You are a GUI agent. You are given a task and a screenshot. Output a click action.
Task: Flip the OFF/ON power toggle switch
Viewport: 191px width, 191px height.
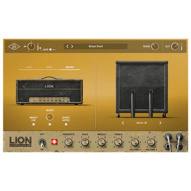[42, 143]
